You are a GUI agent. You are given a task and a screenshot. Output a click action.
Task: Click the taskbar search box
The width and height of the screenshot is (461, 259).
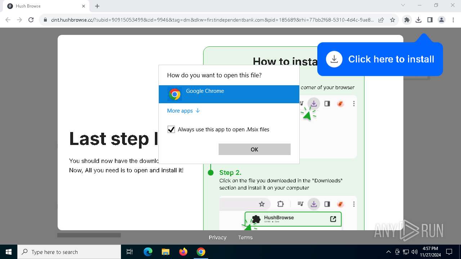(x=69, y=252)
